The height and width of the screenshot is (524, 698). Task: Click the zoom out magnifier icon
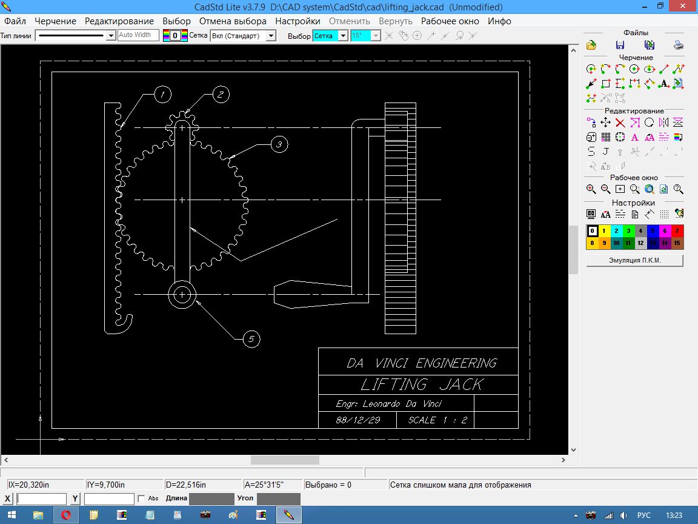pyautogui.click(x=606, y=189)
